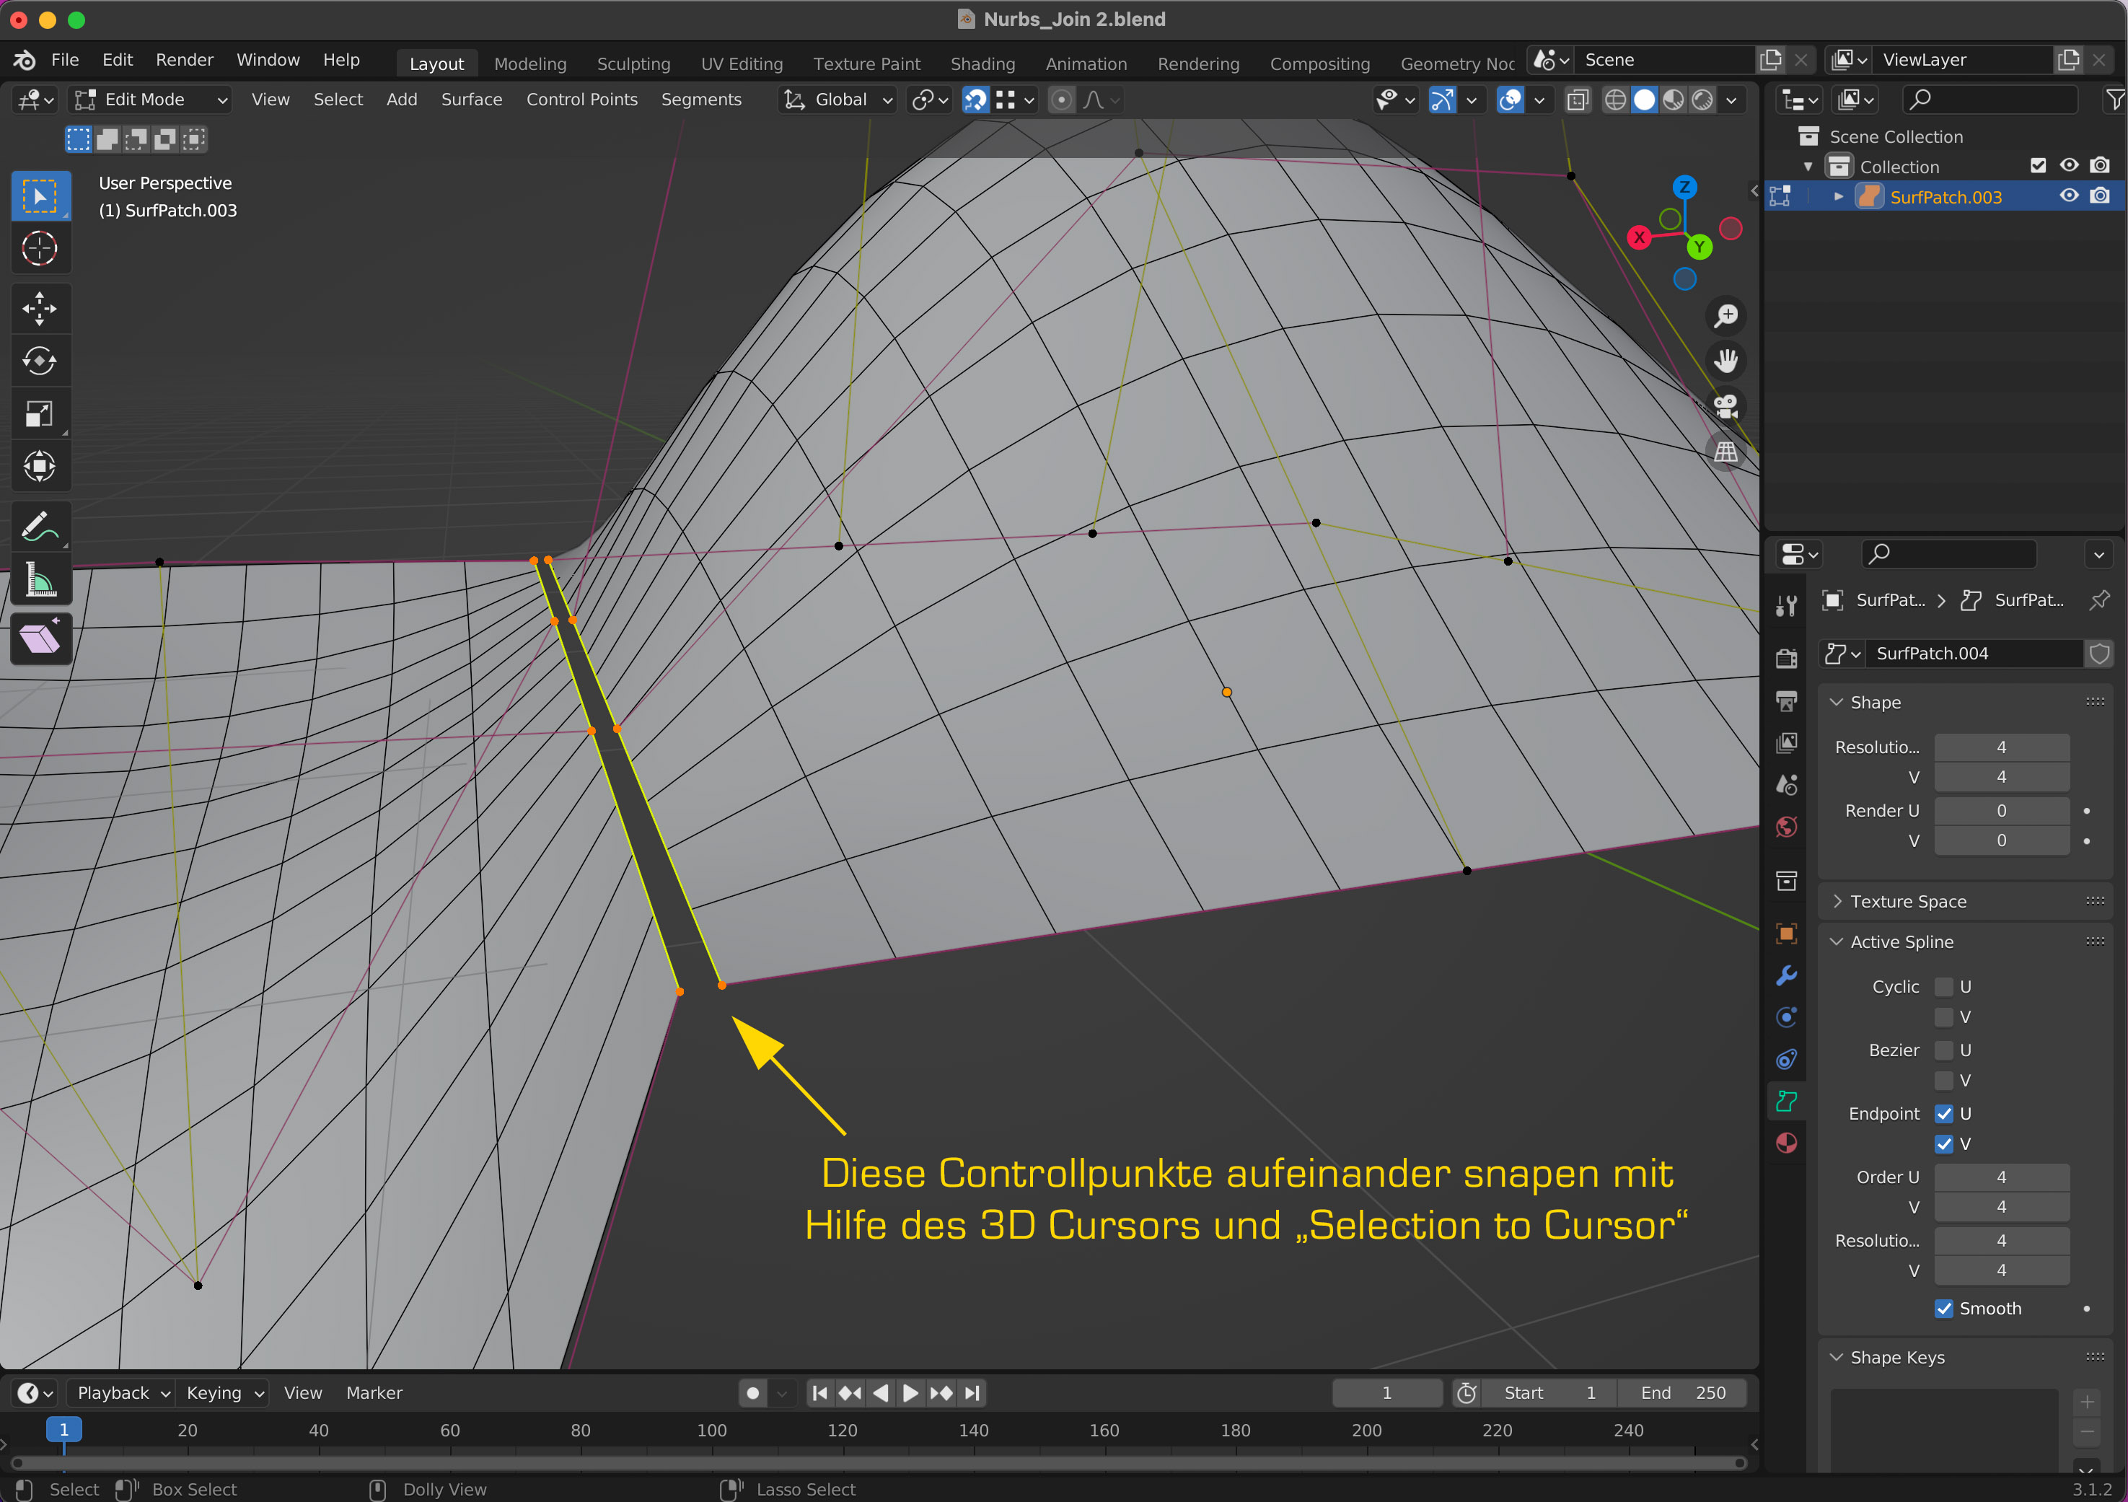
Task: Enable Cyclic U checkbox
Action: (x=1943, y=986)
